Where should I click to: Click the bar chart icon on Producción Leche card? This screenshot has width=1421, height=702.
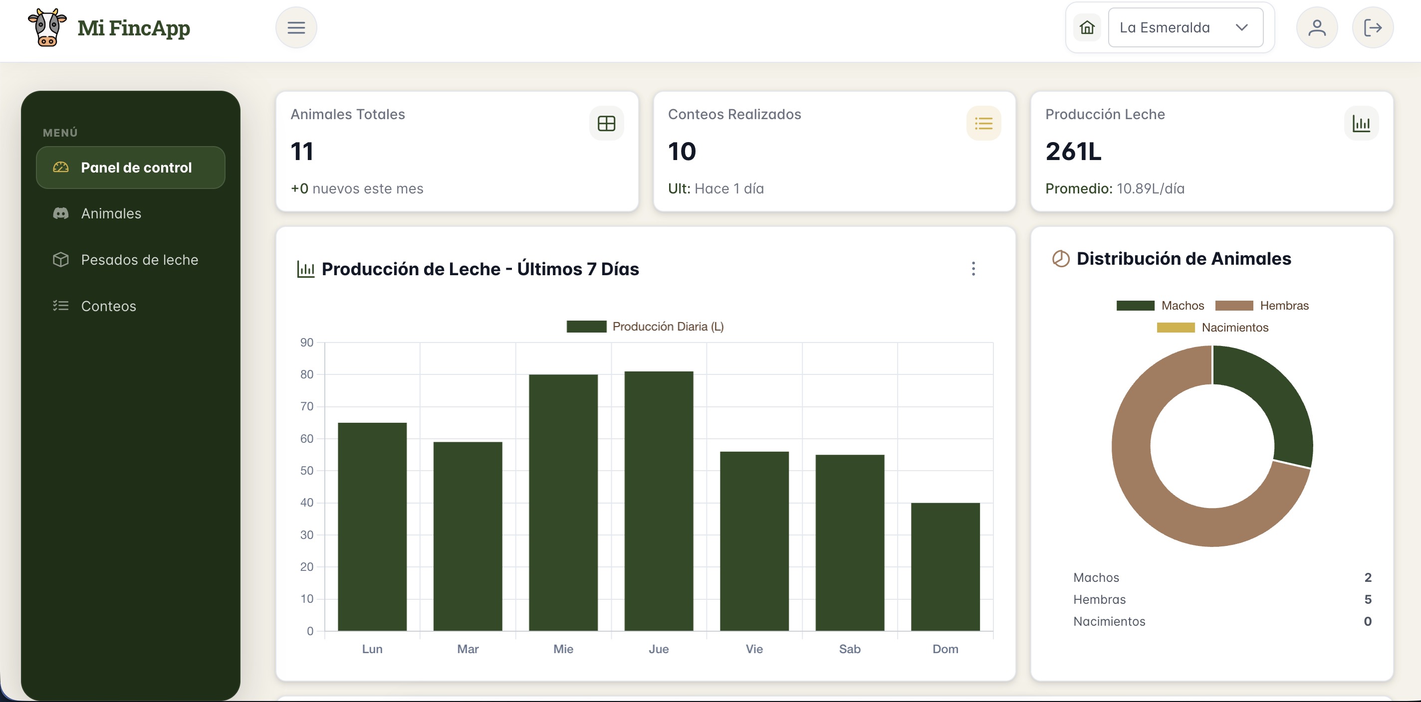click(1362, 123)
